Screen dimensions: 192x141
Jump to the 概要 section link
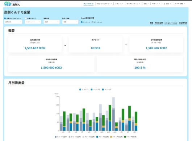coord(151,23)
